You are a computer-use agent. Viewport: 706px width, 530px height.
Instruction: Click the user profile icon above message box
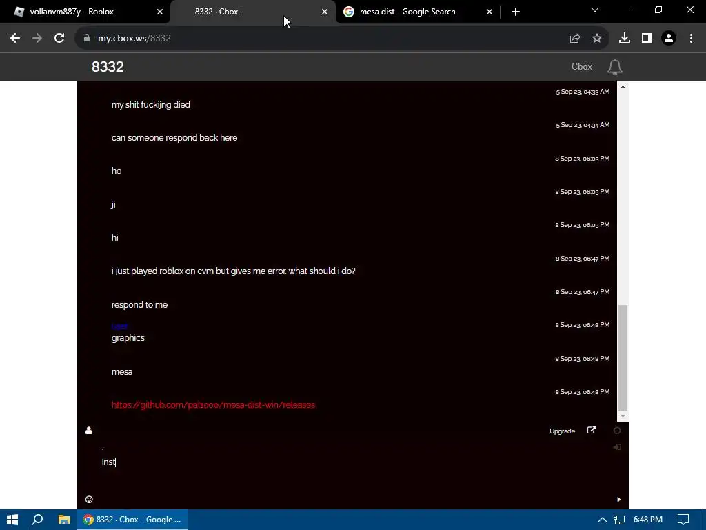89,431
